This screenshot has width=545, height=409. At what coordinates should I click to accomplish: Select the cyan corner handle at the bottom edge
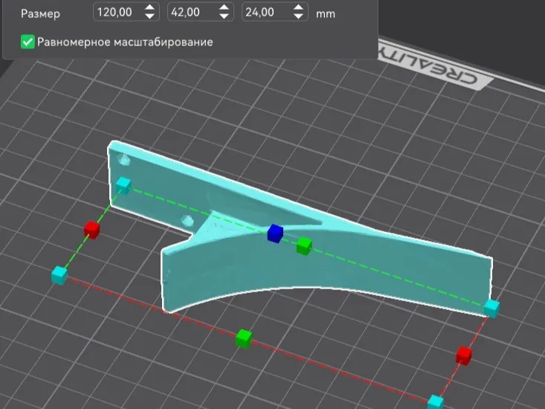[435, 402]
